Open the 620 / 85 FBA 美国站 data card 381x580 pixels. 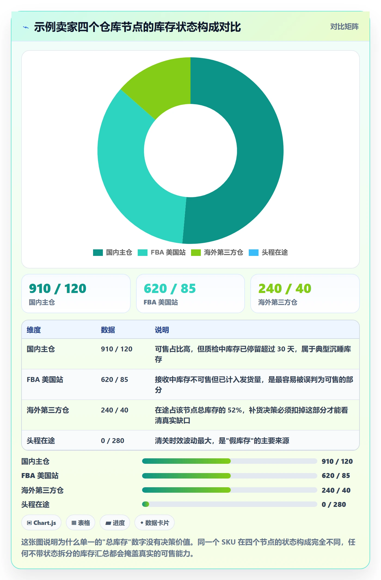pyautogui.click(x=190, y=294)
